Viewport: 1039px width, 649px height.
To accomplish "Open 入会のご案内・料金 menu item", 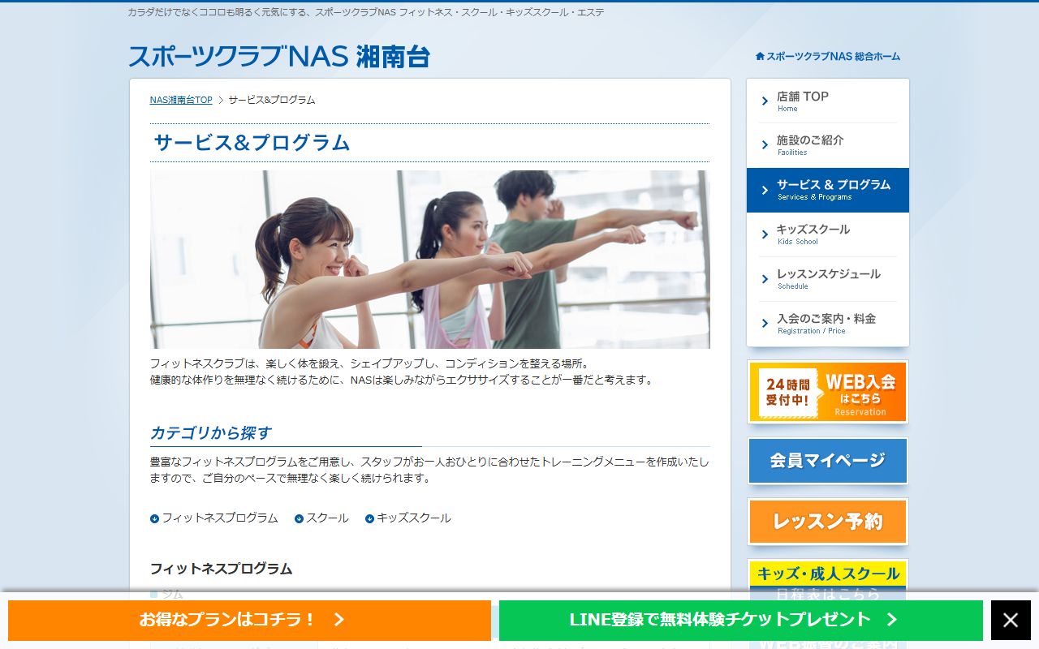I will pyautogui.click(x=828, y=324).
